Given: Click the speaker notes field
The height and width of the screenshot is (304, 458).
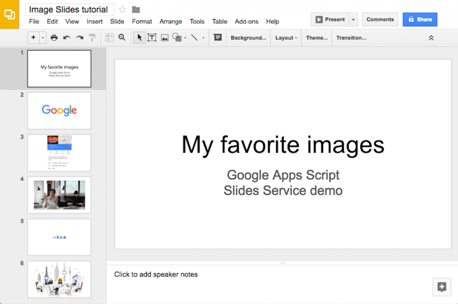Looking at the screenshot, I should (x=156, y=274).
